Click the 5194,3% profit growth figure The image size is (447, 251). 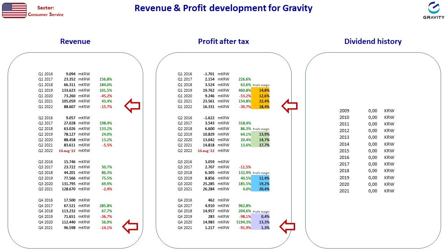point(244,222)
